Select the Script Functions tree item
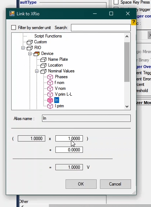The height and width of the screenshot is (207, 151). [48, 36]
